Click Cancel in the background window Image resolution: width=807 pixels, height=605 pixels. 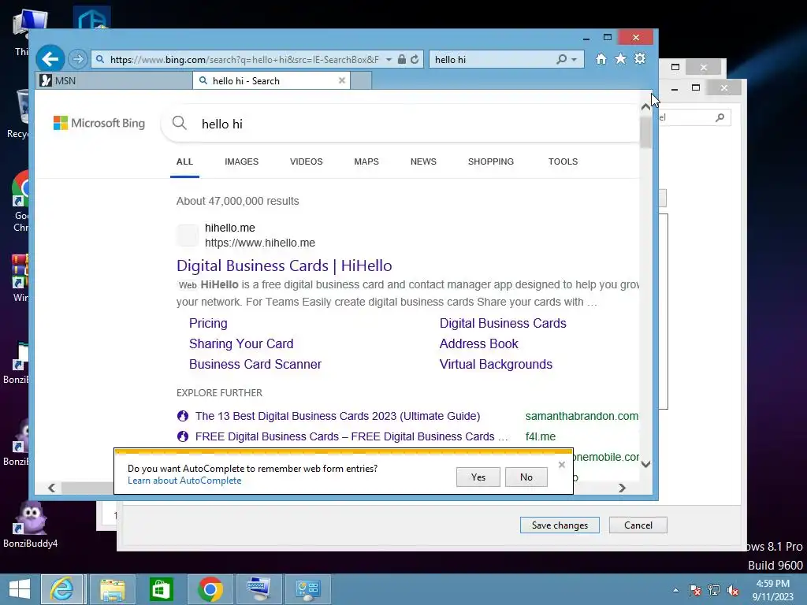click(638, 525)
